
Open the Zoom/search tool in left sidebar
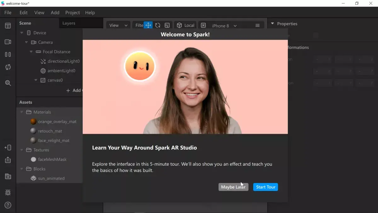click(8, 83)
